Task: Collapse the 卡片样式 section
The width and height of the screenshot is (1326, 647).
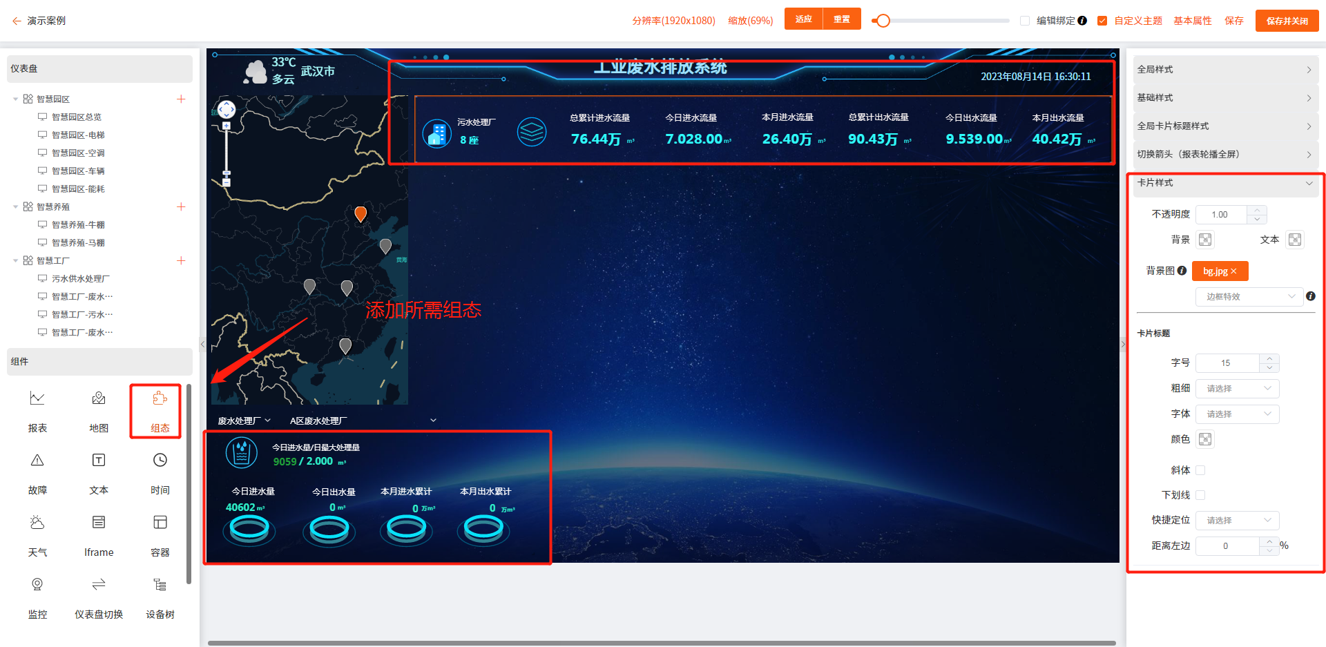Action: click(x=1225, y=183)
